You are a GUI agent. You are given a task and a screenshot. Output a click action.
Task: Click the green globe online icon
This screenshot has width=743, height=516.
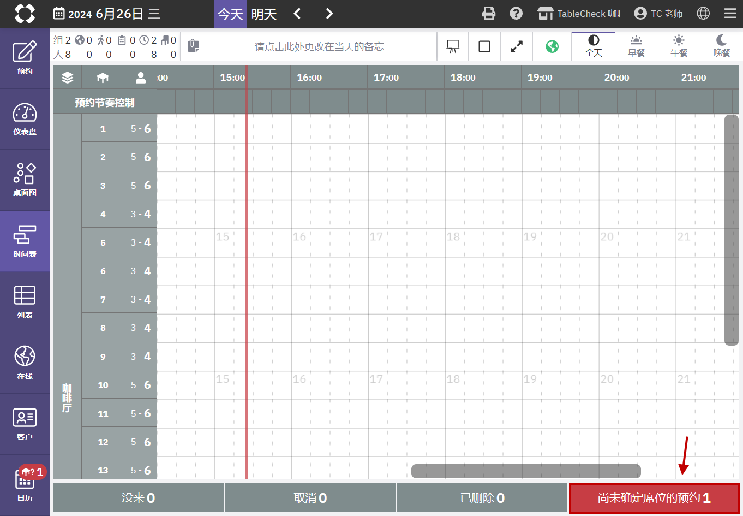[552, 46]
